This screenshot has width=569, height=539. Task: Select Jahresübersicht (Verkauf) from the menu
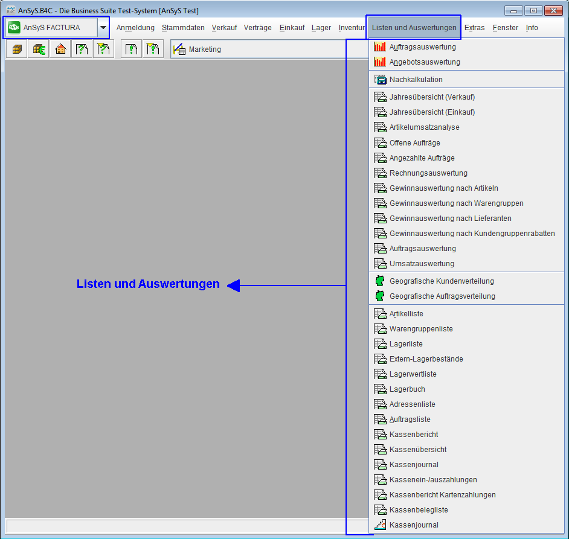[x=432, y=97]
